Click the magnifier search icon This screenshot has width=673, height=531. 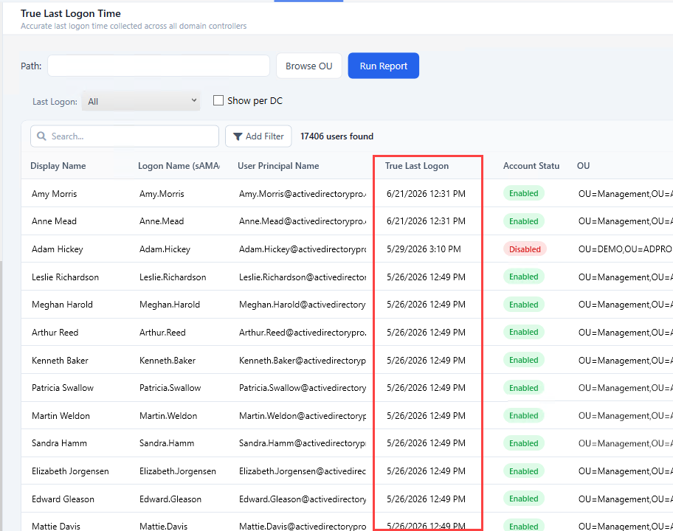[41, 136]
